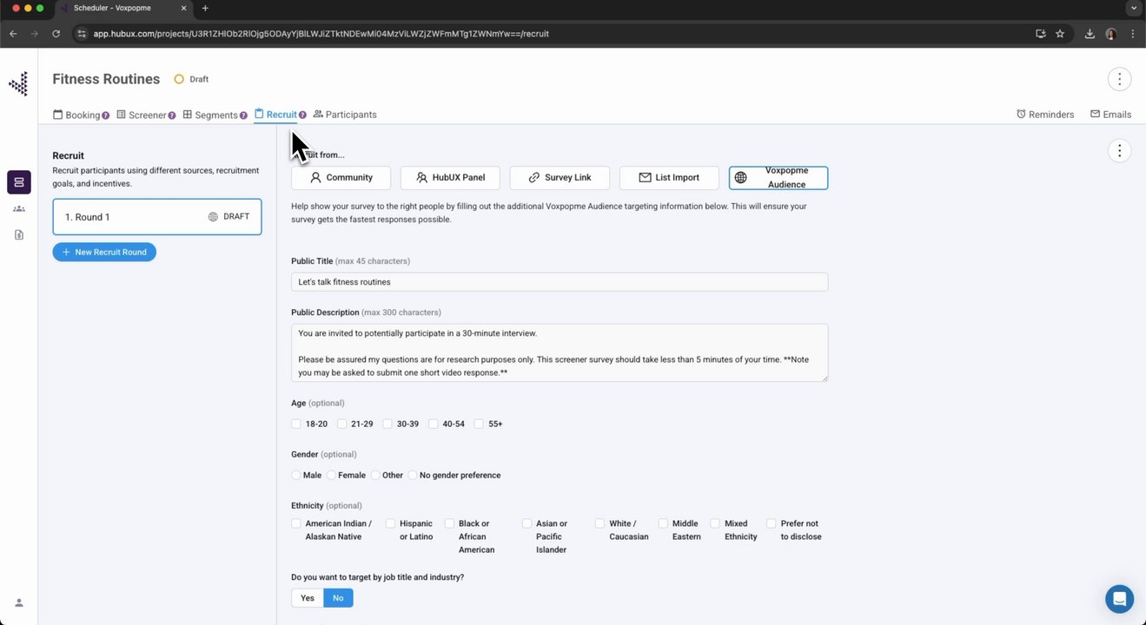The width and height of the screenshot is (1146, 625).
Task: Reload the page in the browser
Action: click(56, 34)
